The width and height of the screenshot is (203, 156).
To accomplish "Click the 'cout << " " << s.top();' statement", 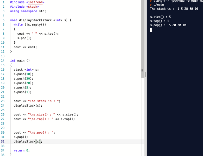I will pyautogui.click(x=38, y=34).
